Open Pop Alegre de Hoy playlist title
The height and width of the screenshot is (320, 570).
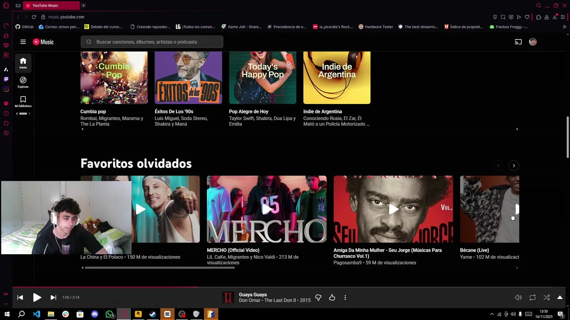(248, 112)
